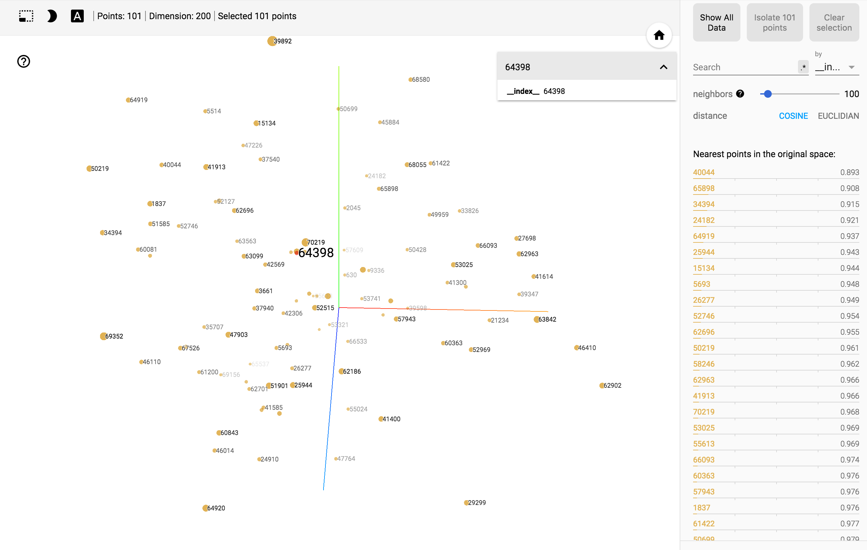Select neighbor 5693 in the list
867x550 pixels.
[x=776, y=284]
